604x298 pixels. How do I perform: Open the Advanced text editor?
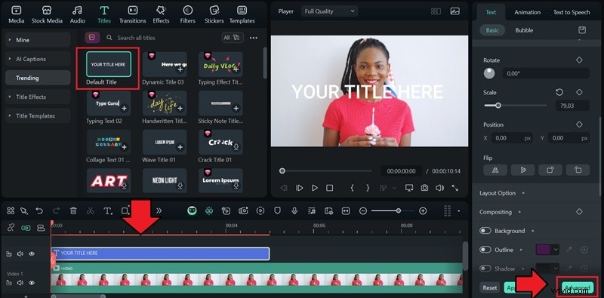click(x=578, y=287)
